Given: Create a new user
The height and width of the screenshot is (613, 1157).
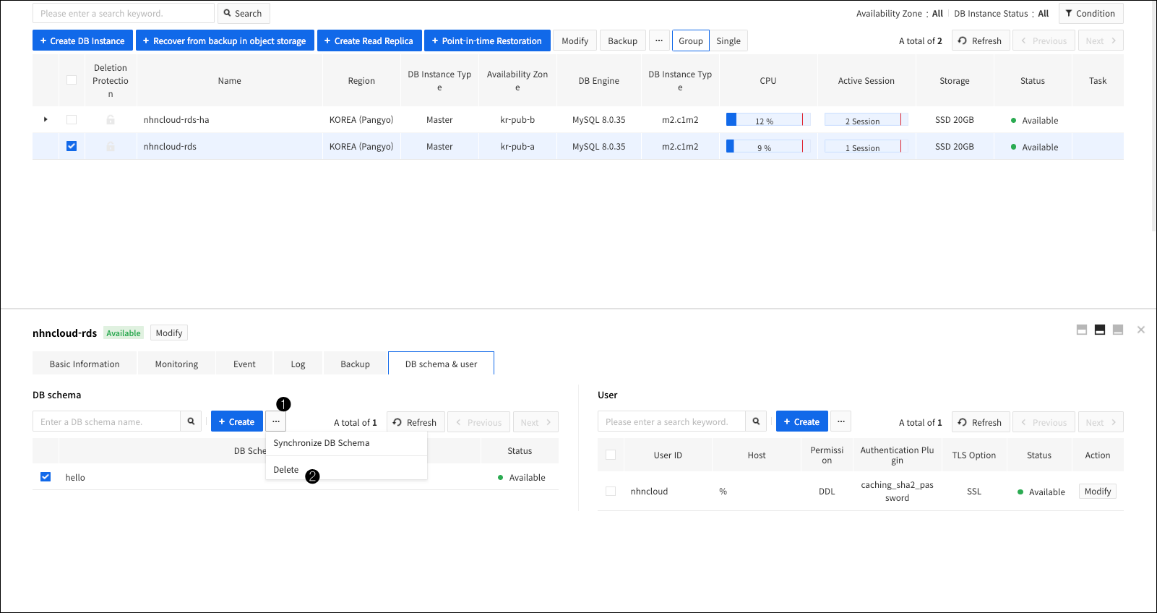Looking at the screenshot, I should (802, 421).
